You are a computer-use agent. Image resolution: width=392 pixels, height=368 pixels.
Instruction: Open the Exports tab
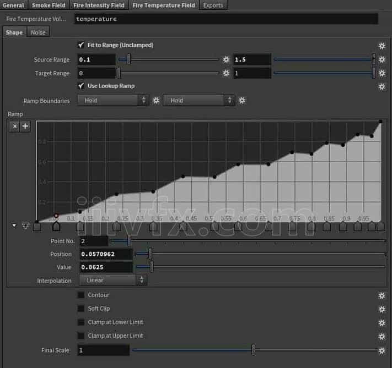[213, 6]
